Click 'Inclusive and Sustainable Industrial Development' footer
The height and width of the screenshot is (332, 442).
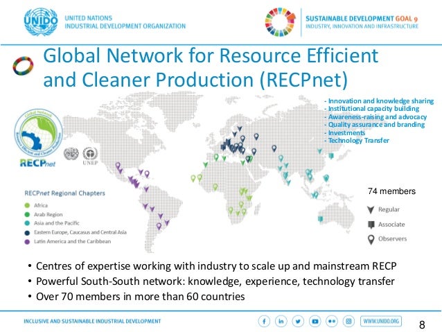(92, 322)
